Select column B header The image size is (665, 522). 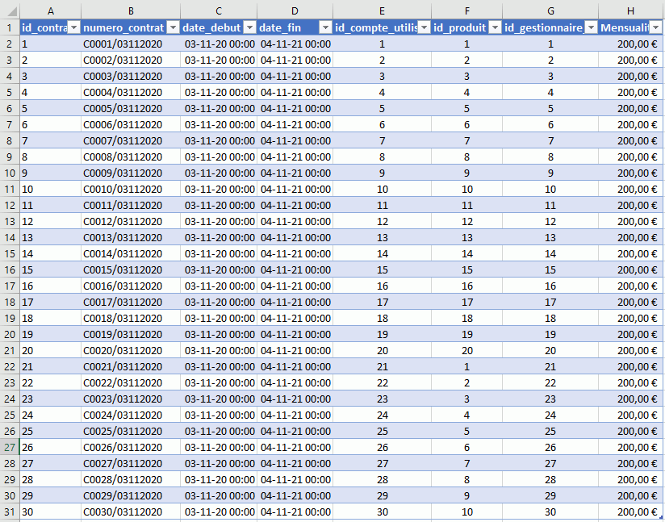click(131, 11)
